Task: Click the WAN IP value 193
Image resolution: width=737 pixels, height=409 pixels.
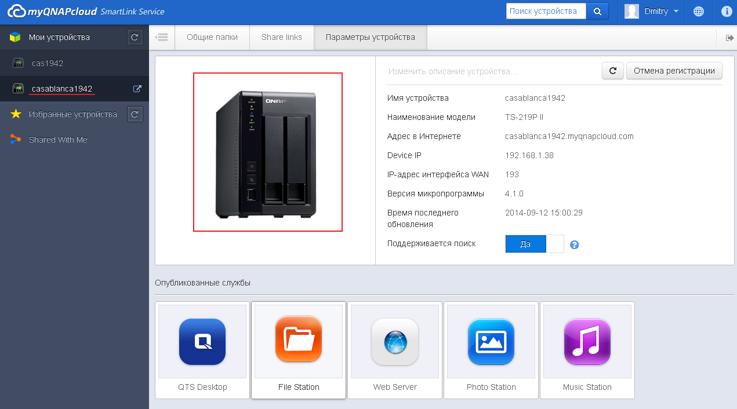Action: coord(512,174)
